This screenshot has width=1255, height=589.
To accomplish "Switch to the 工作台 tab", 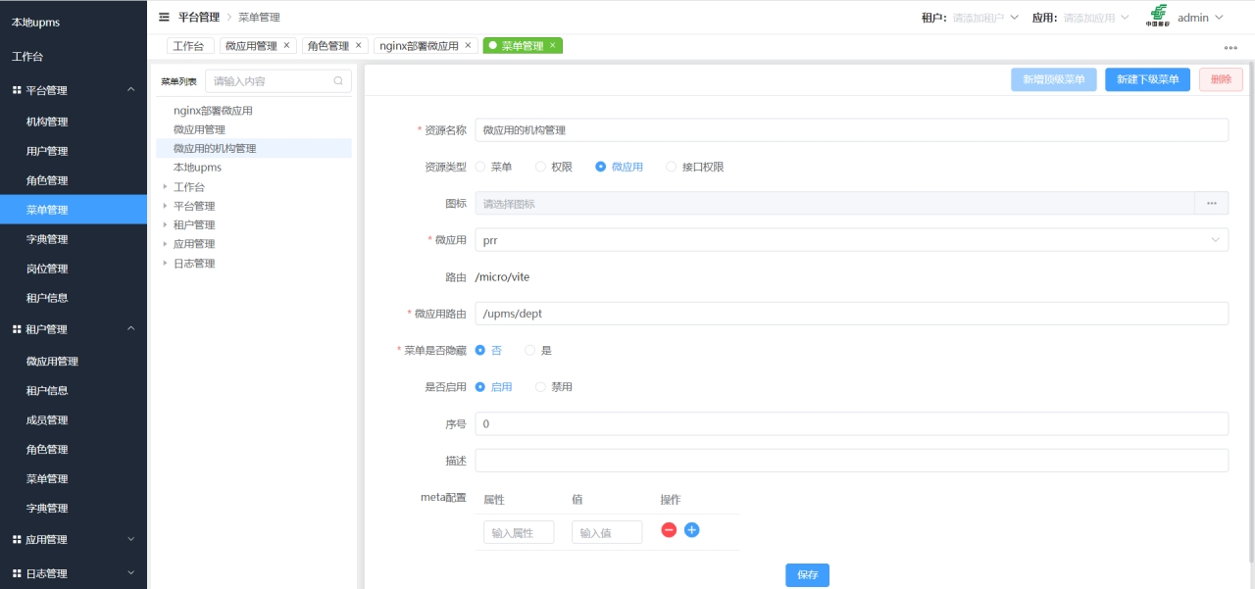I will point(189,45).
